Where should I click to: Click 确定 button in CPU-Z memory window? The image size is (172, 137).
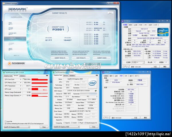click(145, 118)
